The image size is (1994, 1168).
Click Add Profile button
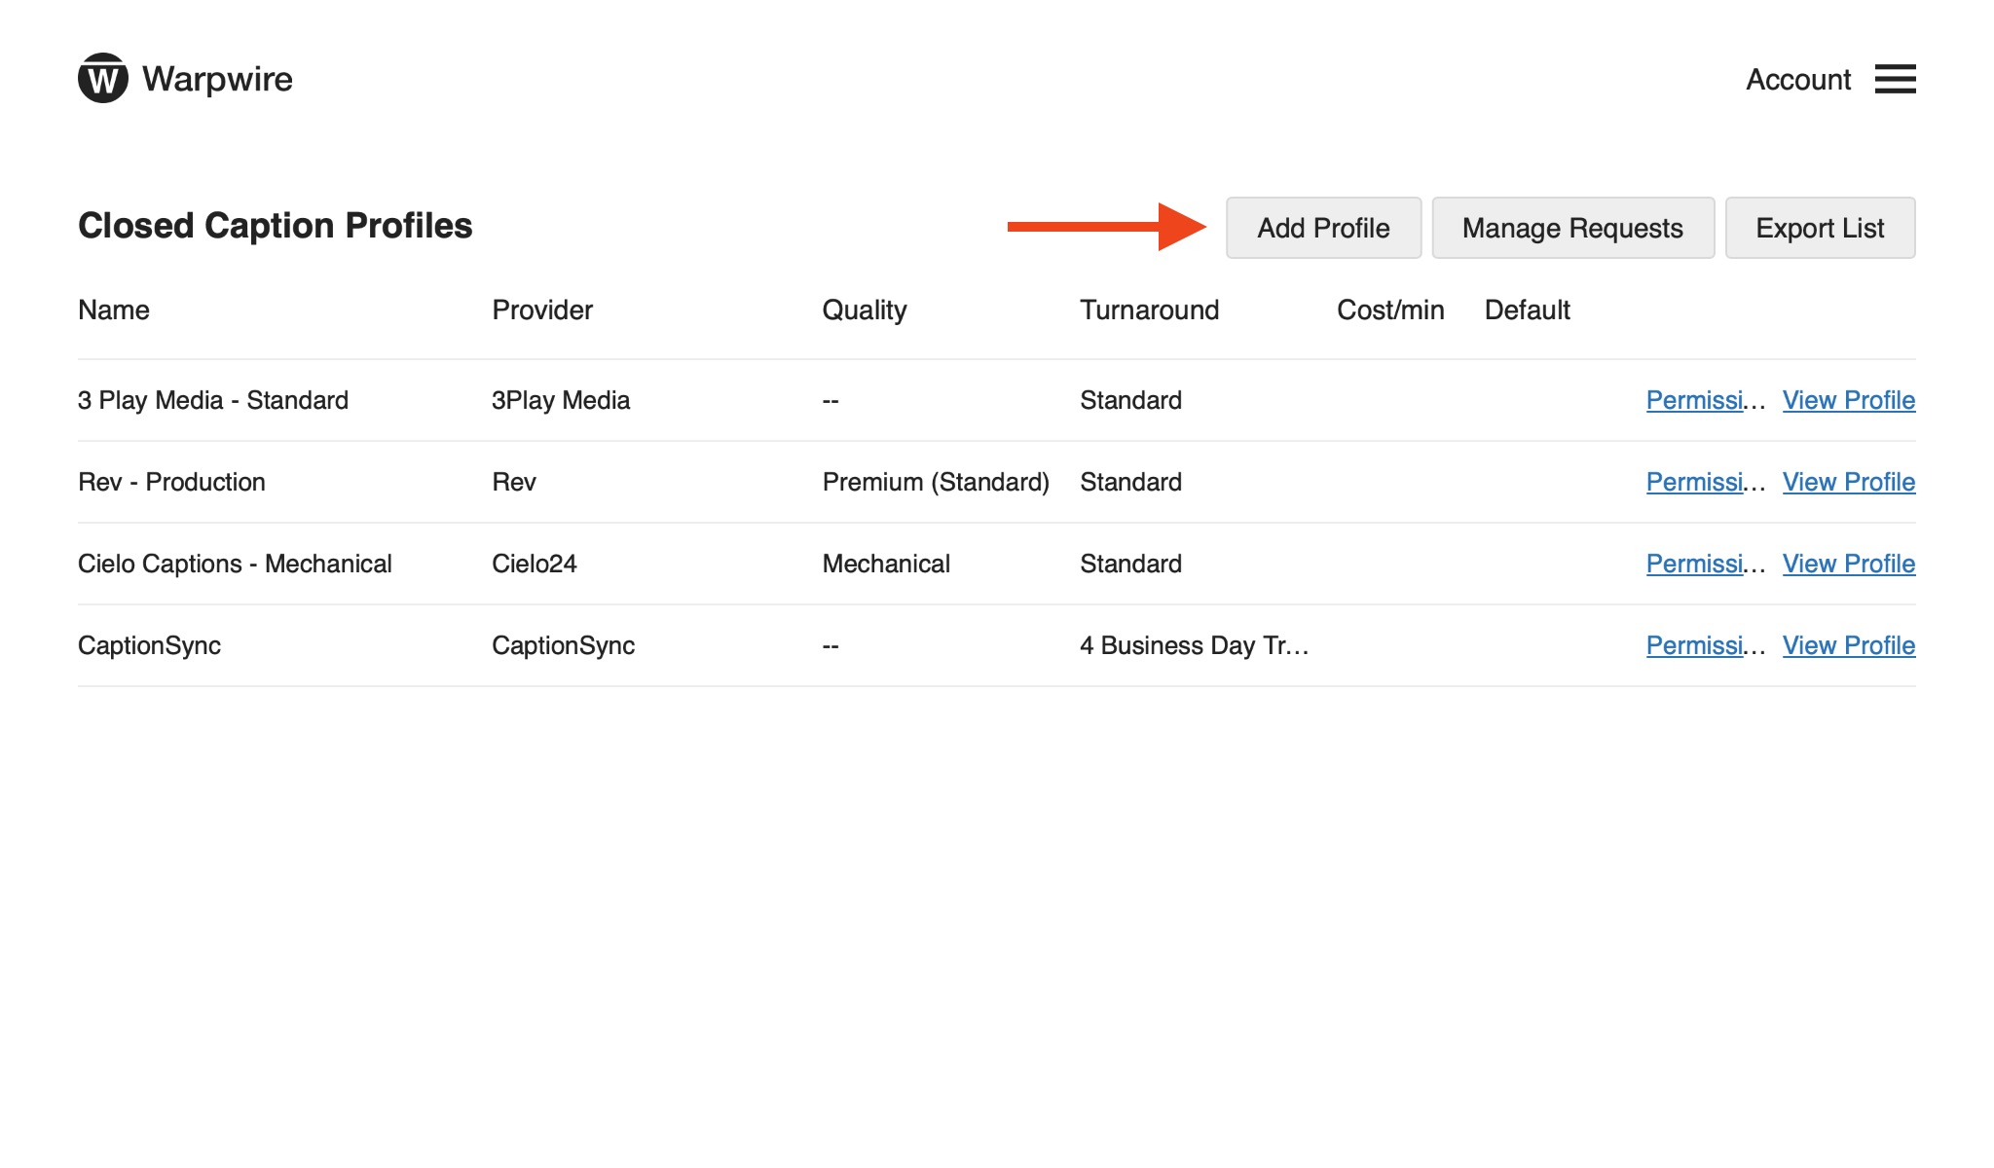point(1324,227)
